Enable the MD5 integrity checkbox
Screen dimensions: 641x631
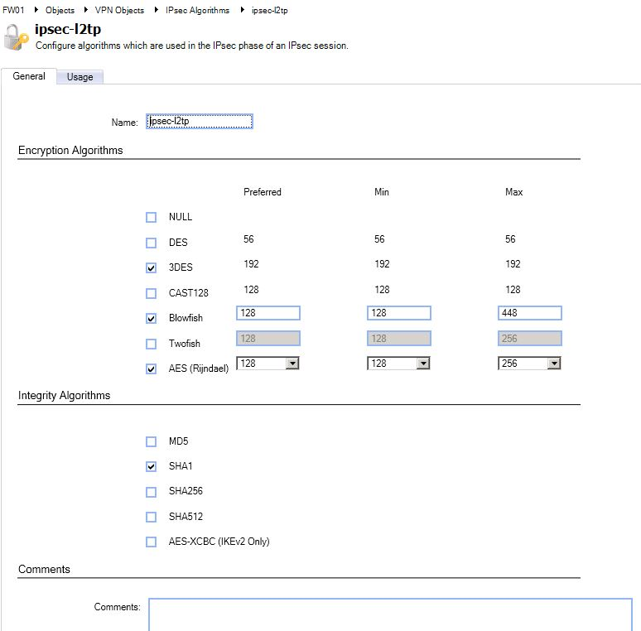pos(151,441)
